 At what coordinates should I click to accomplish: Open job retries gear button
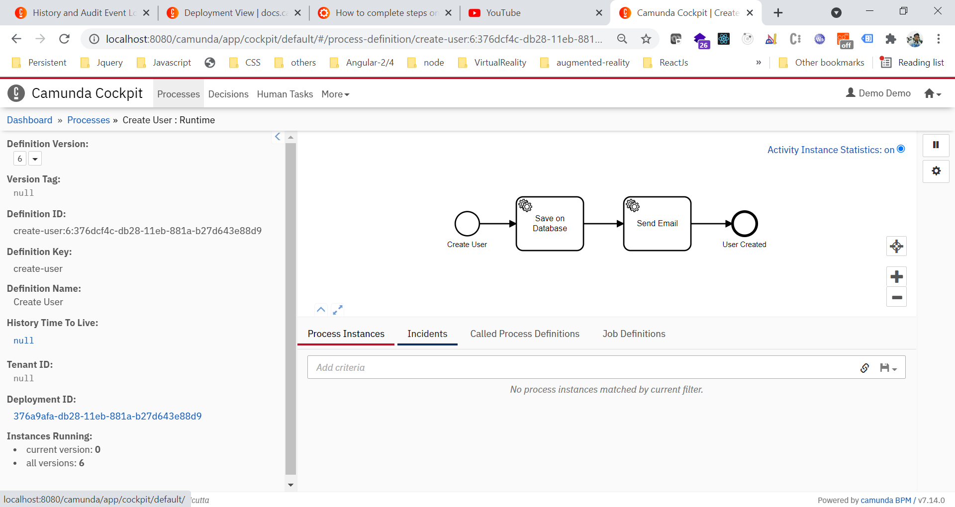(x=936, y=171)
